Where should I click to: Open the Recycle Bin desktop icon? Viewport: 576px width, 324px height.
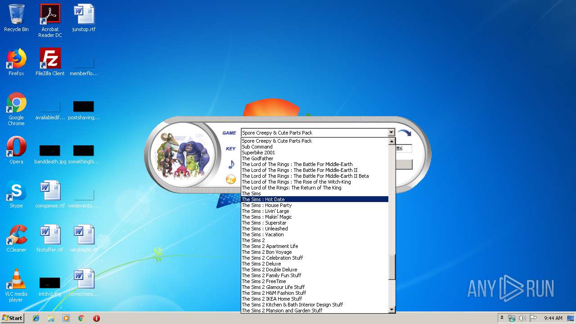coord(16,18)
